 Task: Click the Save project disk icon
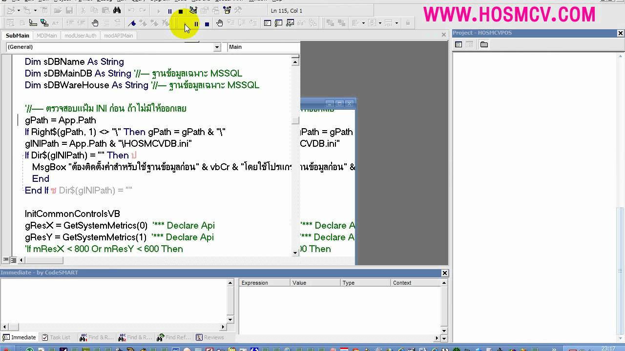(x=69, y=10)
